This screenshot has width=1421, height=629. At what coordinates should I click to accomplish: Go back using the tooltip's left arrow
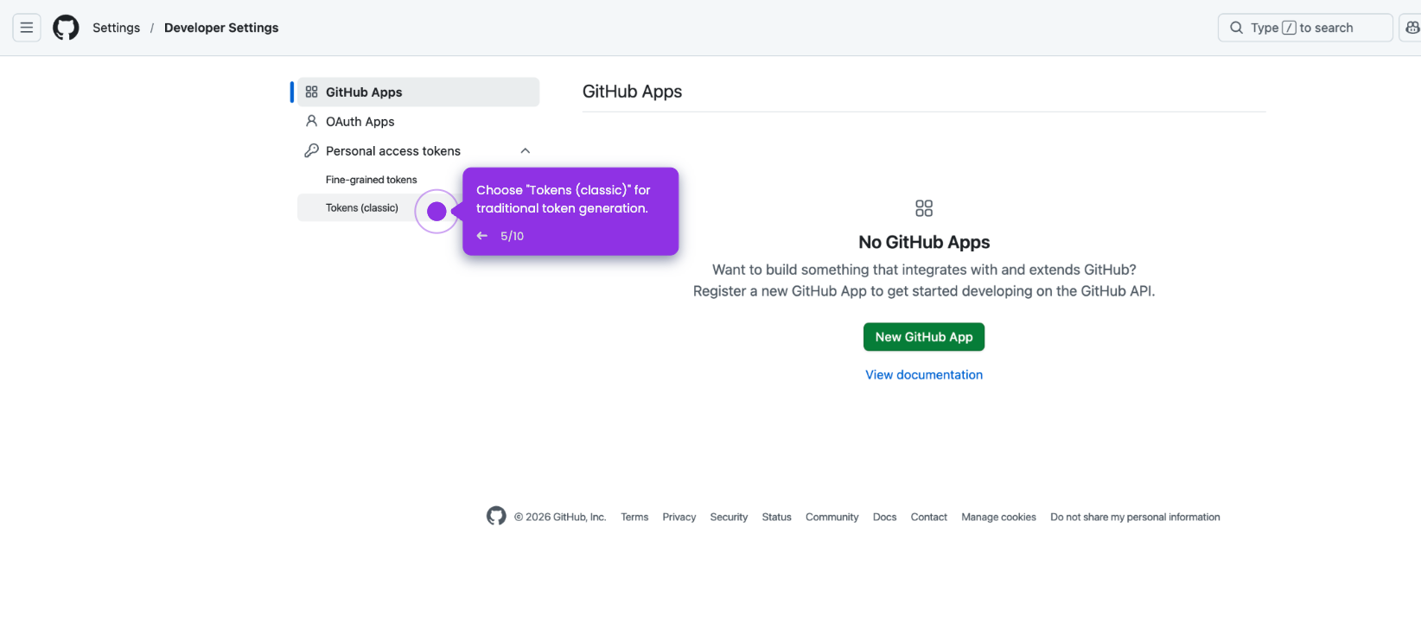pyautogui.click(x=482, y=236)
